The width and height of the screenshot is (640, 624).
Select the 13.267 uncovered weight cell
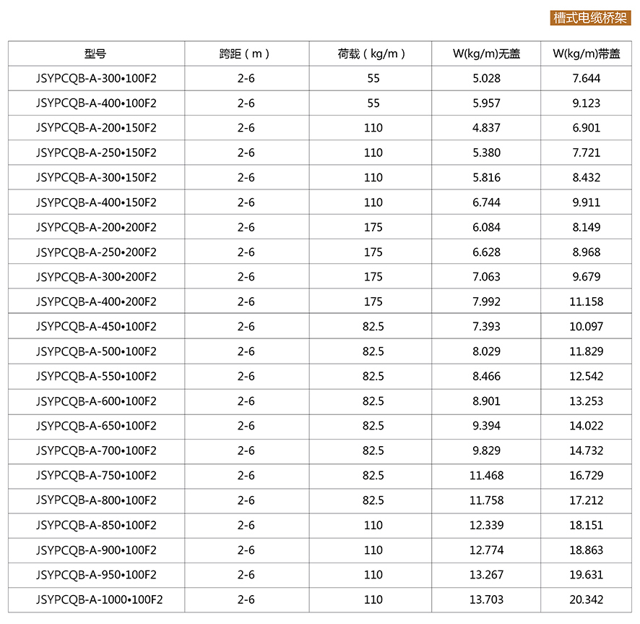coord(486,575)
